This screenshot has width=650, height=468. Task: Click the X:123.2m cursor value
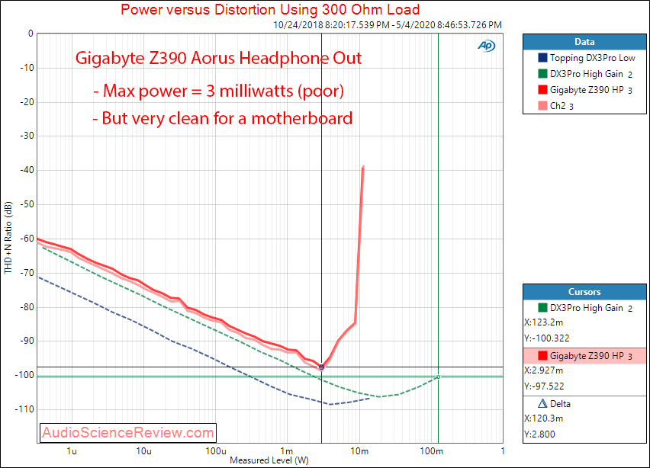(543, 322)
